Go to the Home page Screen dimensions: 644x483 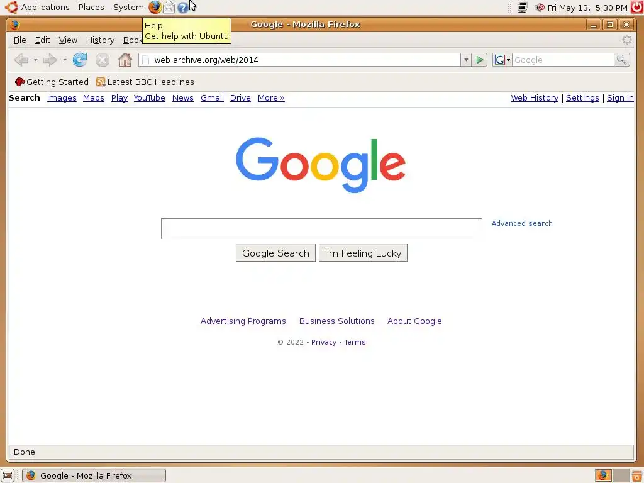point(125,60)
